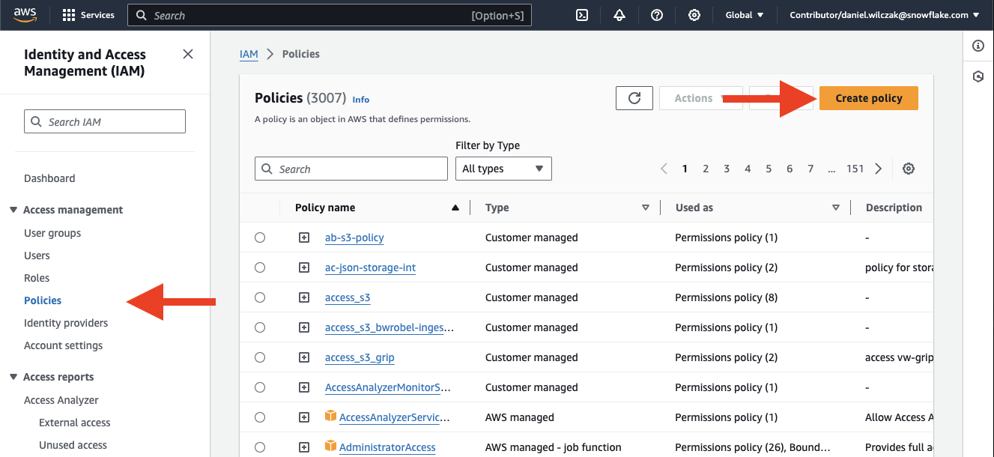Open the Global region dropdown

coord(745,15)
